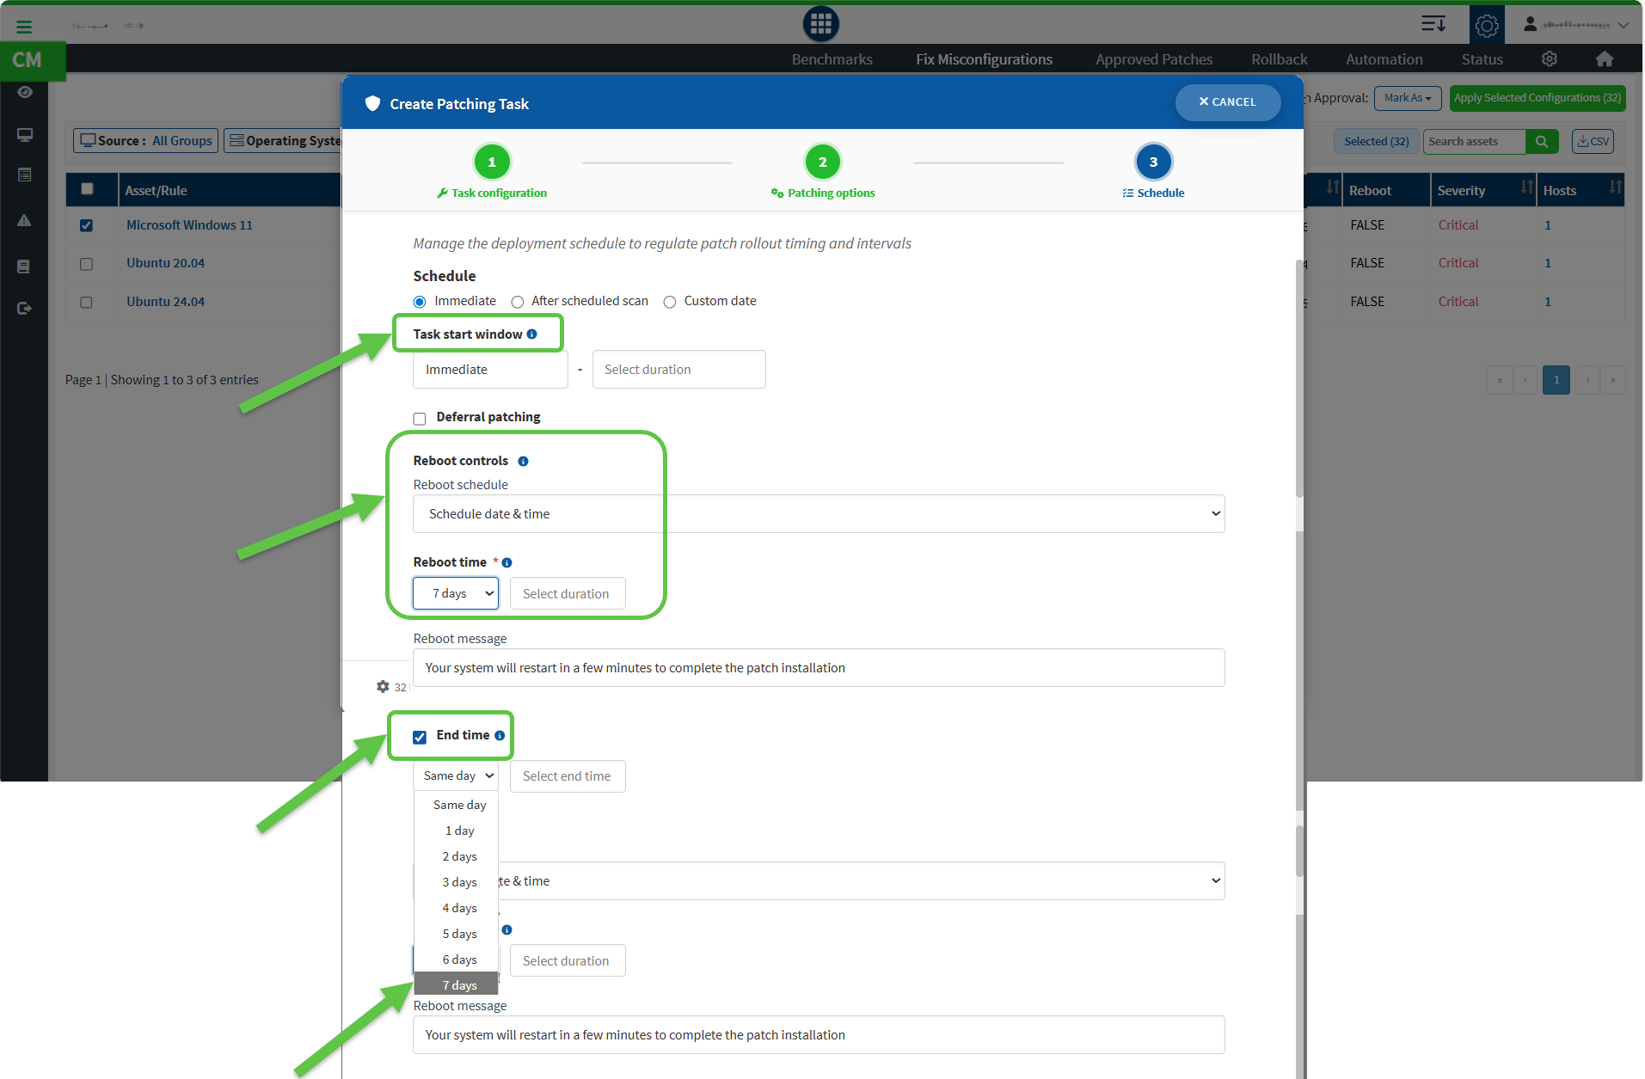Click the Task start window info icon
Screen dimensions: 1645x1079
[x=531, y=334]
